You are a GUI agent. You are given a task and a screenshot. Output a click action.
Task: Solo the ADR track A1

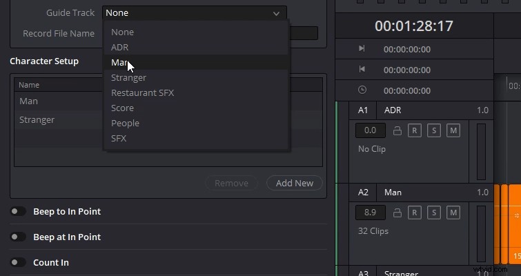434,130
